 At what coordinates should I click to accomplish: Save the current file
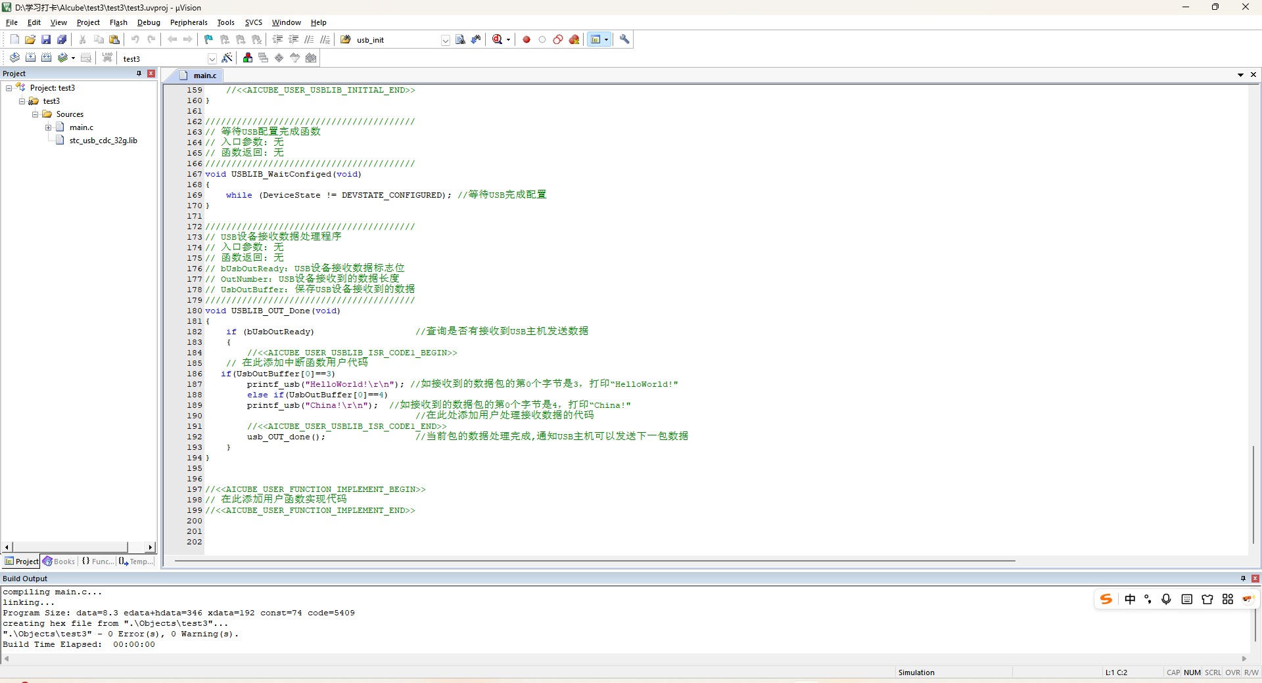(x=46, y=39)
